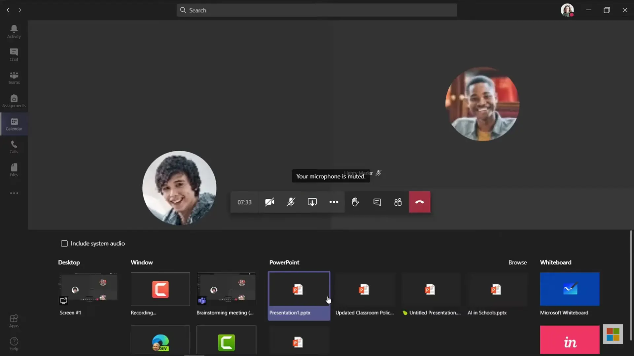The width and height of the screenshot is (634, 356).
Task: Turn on your camera
Action: coord(269,202)
